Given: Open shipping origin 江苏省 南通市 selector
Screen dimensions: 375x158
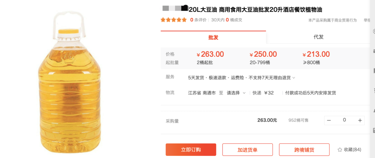Looking at the screenshot, I should pos(202,93).
